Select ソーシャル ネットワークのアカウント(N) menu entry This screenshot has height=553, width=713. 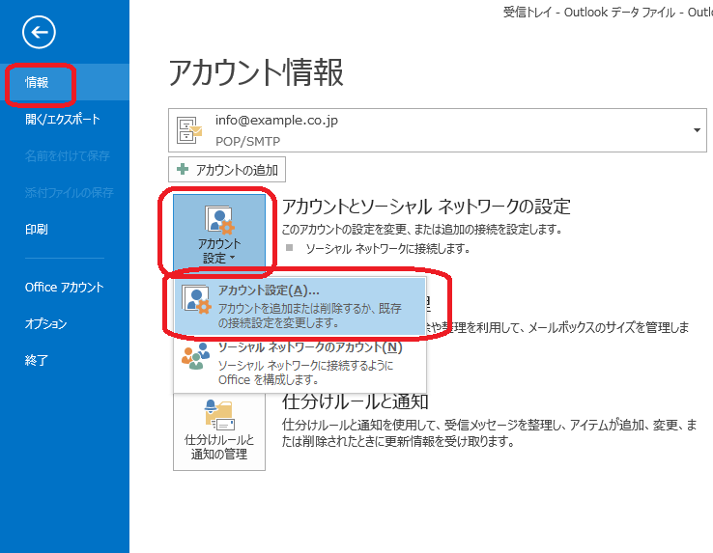pyautogui.click(x=300, y=364)
